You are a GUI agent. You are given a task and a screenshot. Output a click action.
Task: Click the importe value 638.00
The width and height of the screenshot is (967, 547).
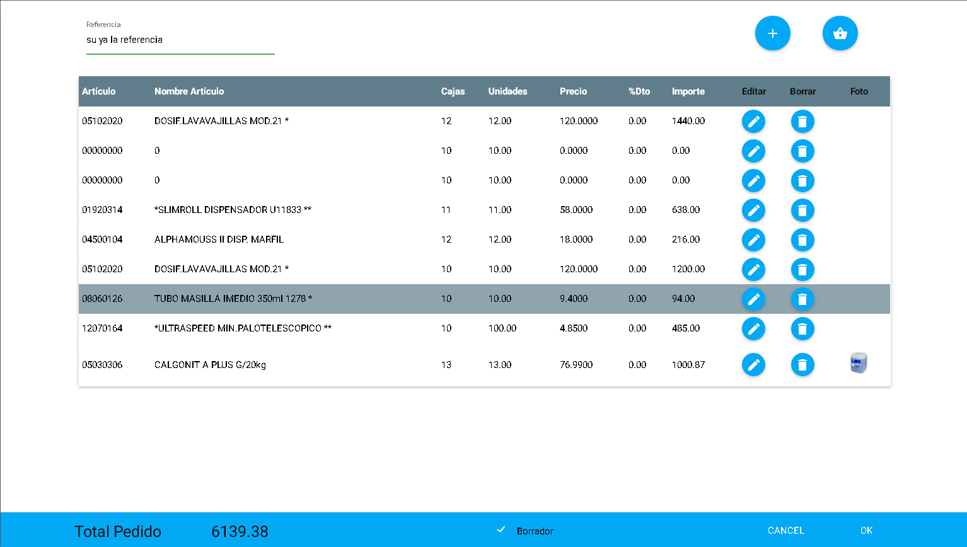(x=686, y=210)
